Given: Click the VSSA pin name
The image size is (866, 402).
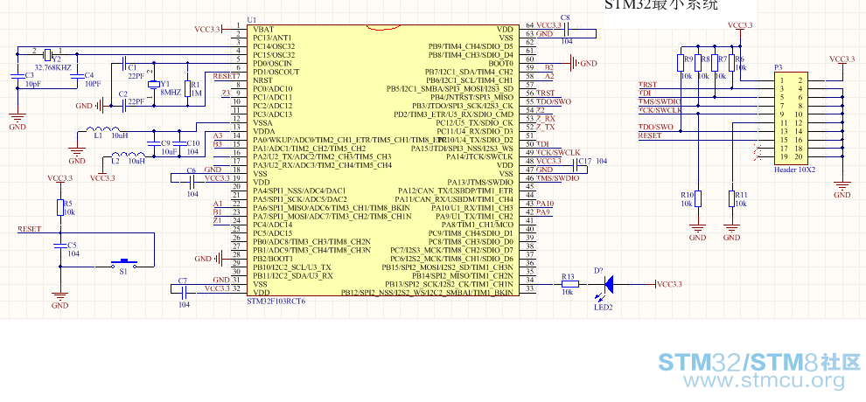Looking at the screenshot, I should pos(263,122).
